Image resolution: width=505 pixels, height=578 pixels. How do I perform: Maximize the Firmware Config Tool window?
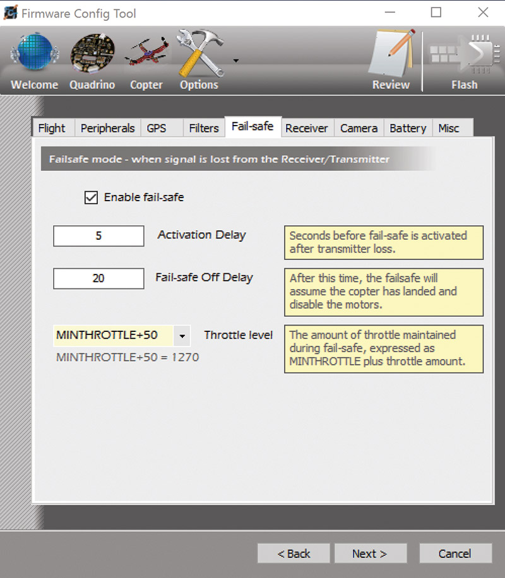436,13
